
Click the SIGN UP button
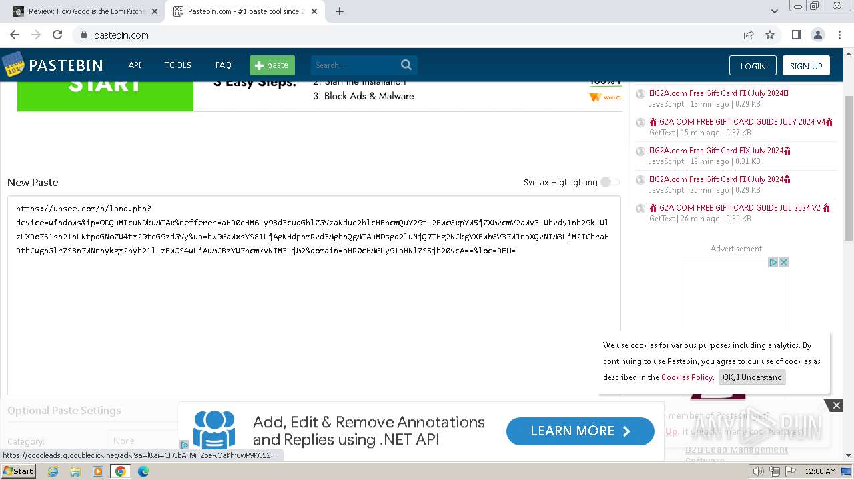pos(806,65)
